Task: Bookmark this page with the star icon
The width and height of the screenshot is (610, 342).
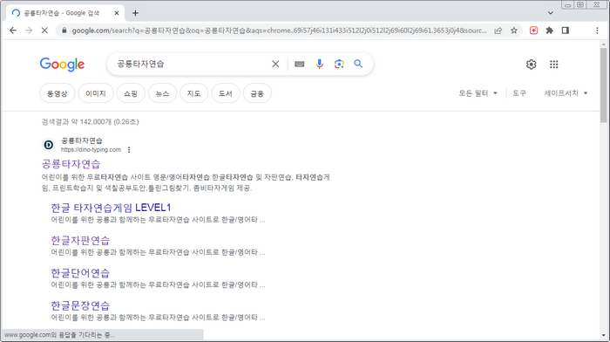Action: point(514,31)
